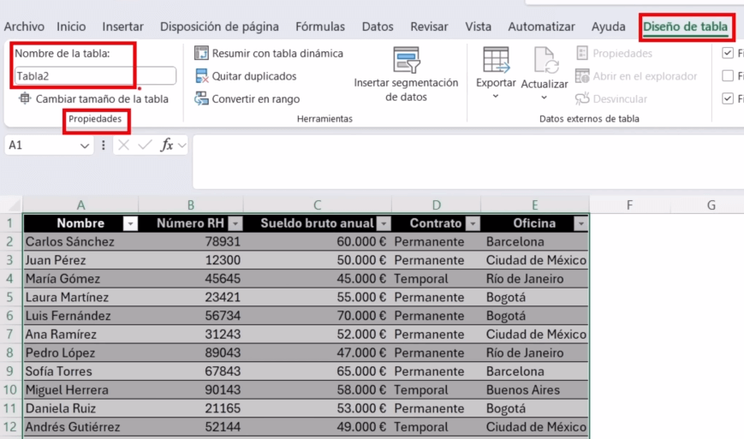Expand the Exportar dropdown chevron
This screenshot has width=744, height=439.
[x=496, y=96]
